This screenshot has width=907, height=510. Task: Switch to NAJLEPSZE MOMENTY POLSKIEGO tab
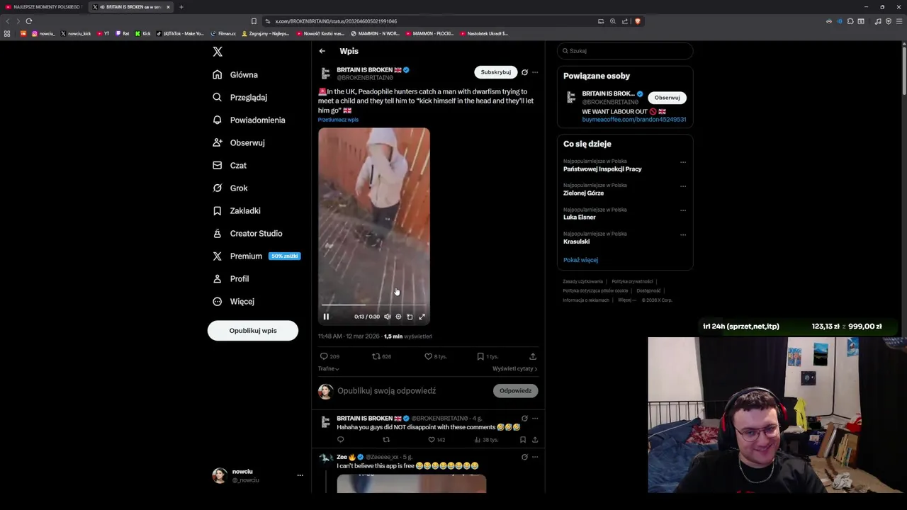(x=45, y=7)
